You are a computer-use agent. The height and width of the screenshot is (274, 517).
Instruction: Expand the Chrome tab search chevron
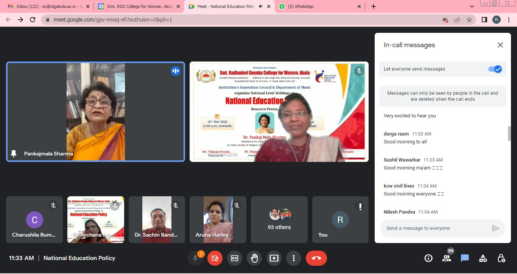click(472, 6)
